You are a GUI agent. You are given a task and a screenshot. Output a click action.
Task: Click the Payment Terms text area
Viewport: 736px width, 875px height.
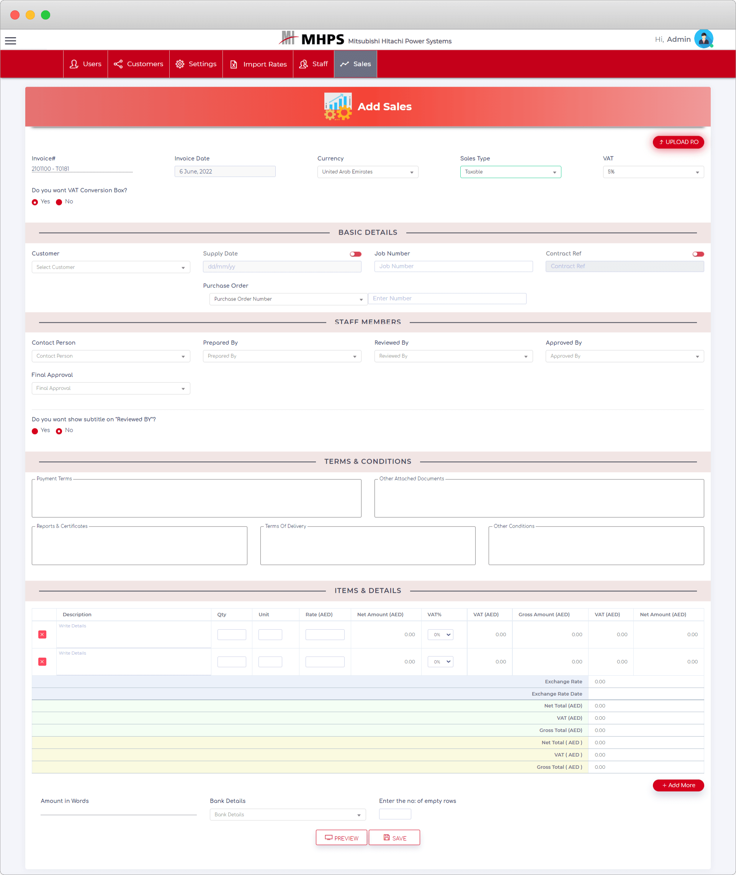pyautogui.click(x=196, y=498)
